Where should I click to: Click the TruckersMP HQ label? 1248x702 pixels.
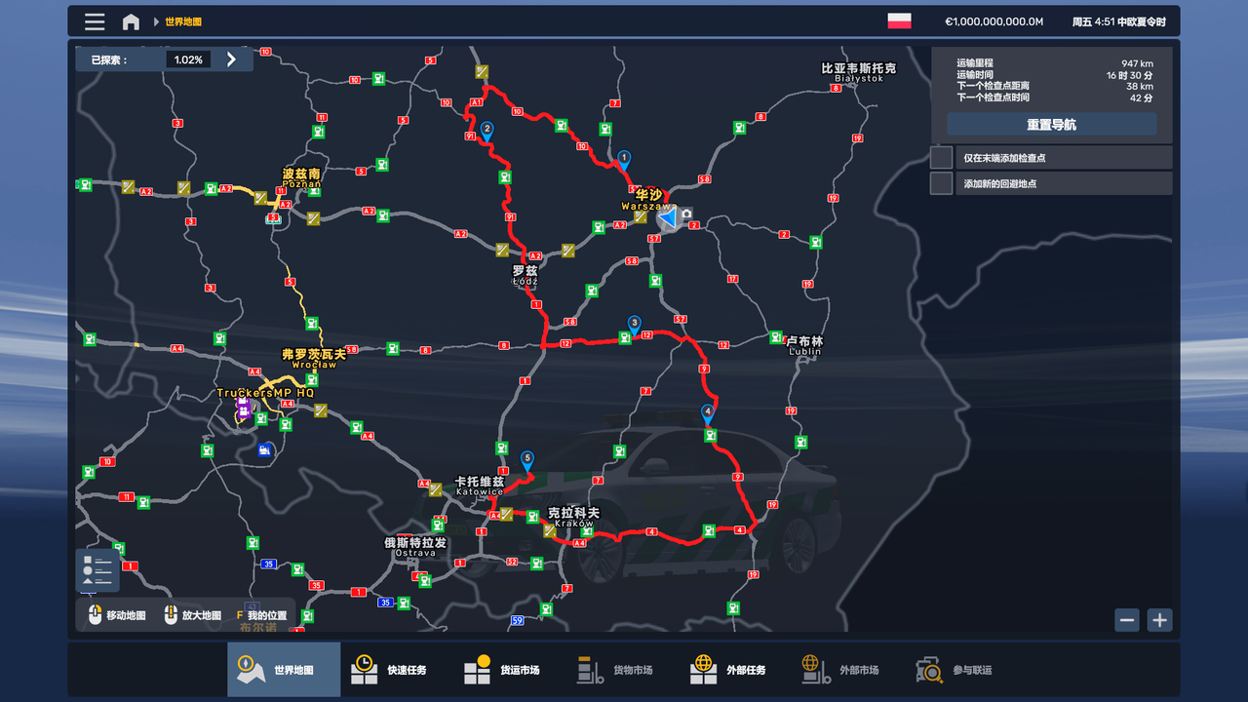pyautogui.click(x=265, y=393)
